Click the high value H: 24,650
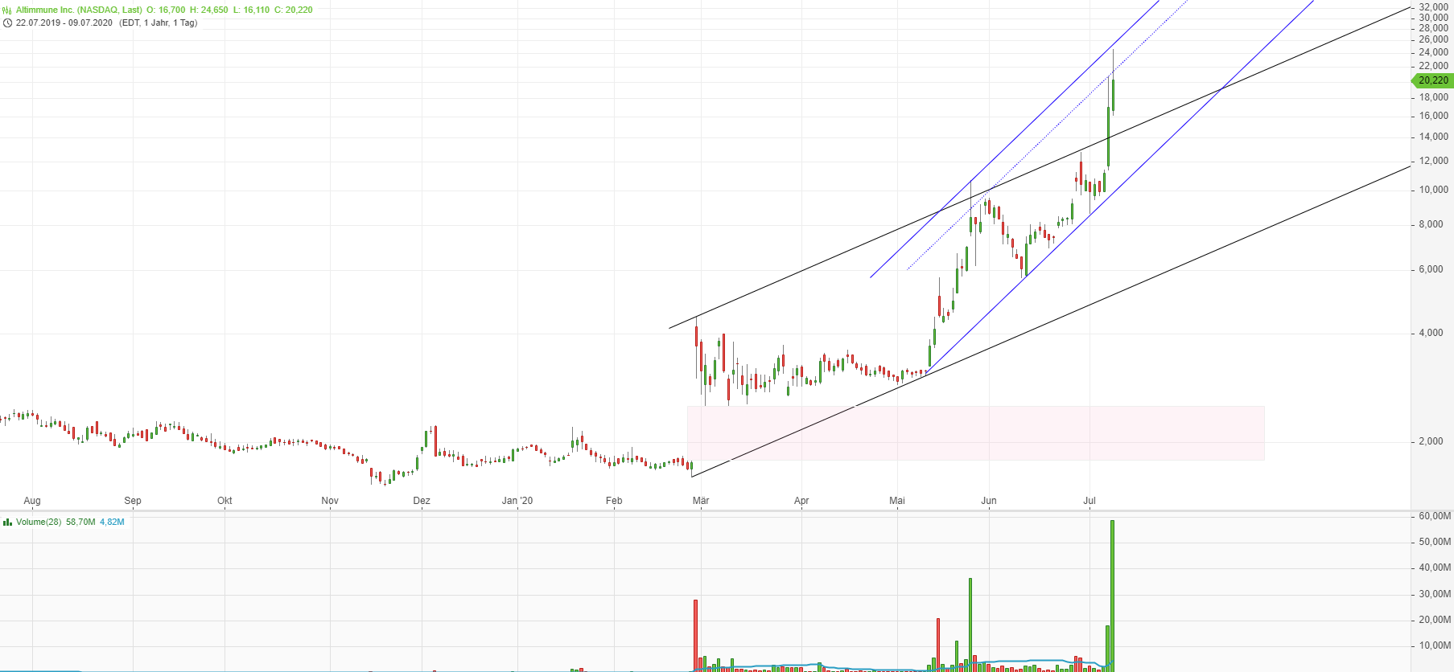This screenshot has height=672, width=1454. 209,10
